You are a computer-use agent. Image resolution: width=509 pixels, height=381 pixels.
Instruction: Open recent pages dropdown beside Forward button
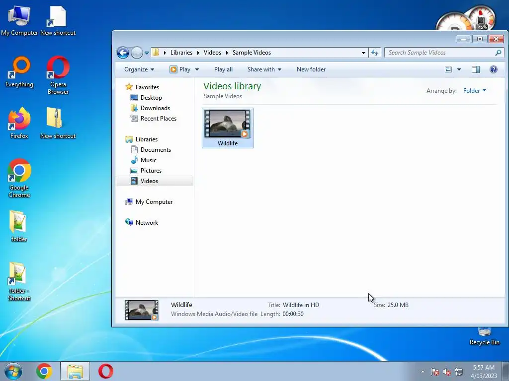pos(147,53)
